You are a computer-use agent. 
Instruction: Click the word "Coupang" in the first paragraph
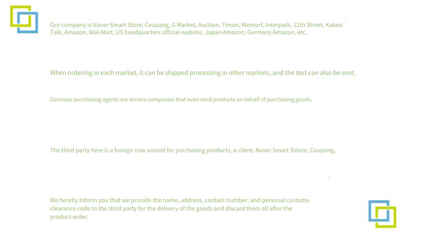157,25
